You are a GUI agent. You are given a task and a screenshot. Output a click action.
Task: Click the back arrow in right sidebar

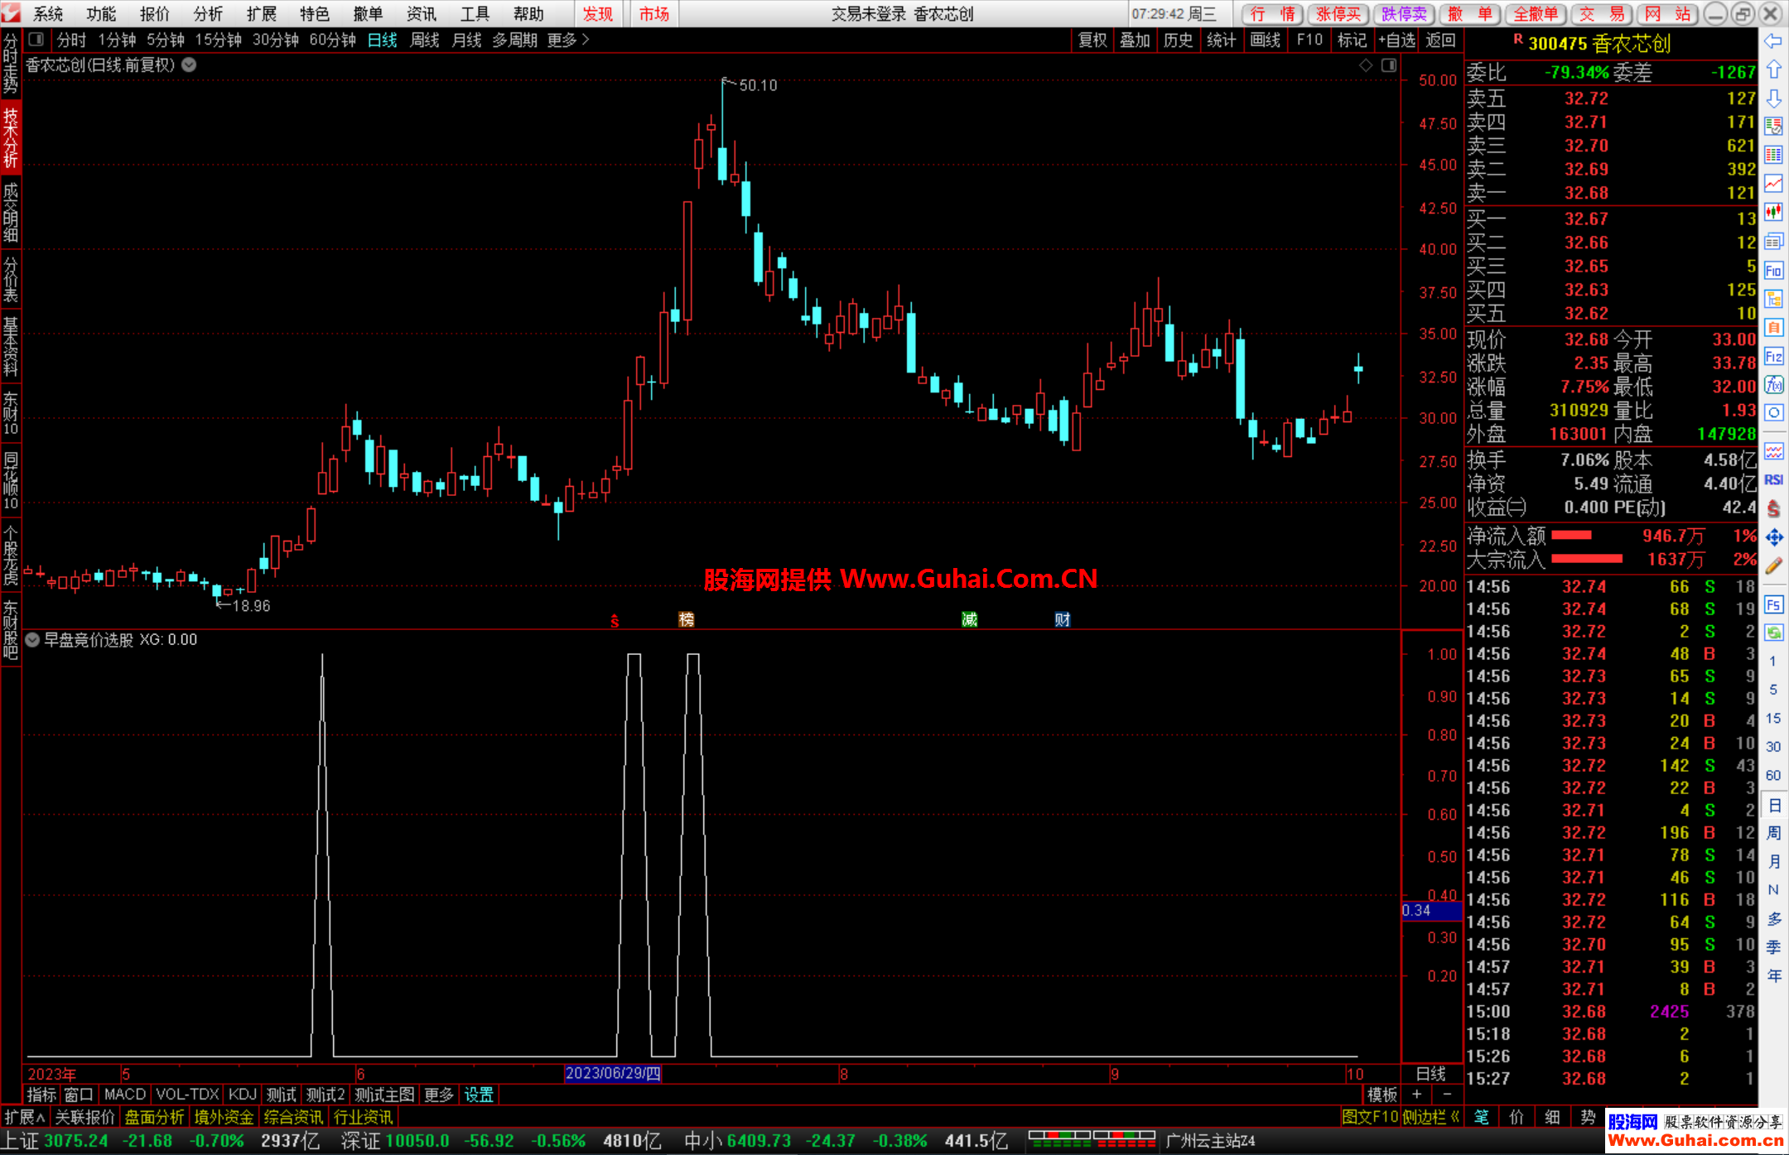tap(1773, 41)
